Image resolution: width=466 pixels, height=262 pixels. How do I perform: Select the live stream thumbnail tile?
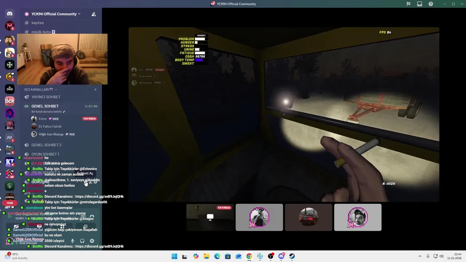click(x=210, y=217)
